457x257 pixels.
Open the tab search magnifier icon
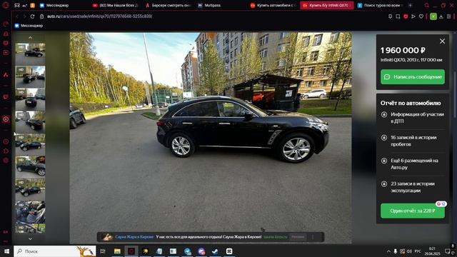426,5
